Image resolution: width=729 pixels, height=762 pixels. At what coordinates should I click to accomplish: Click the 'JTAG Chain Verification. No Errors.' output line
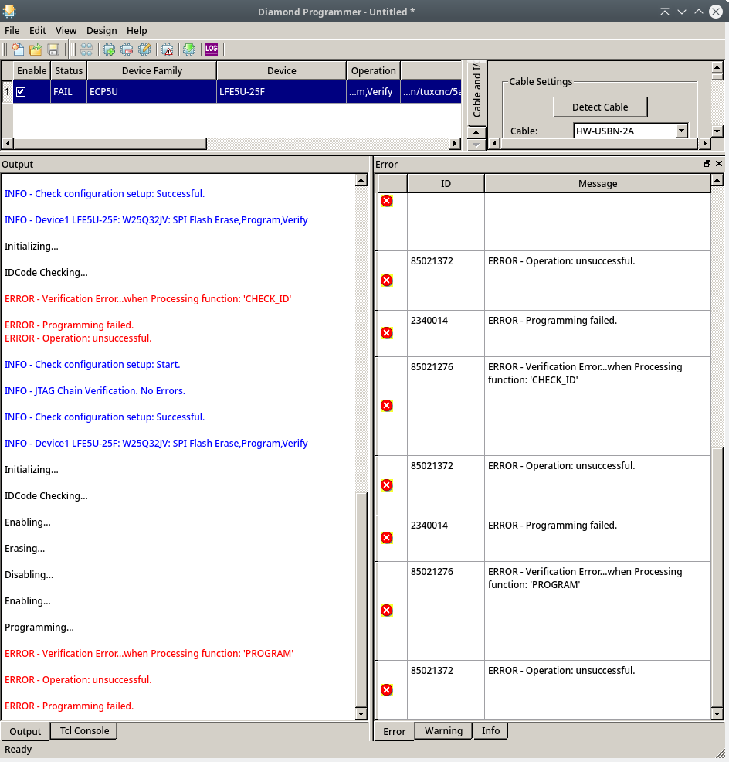(x=95, y=391)
